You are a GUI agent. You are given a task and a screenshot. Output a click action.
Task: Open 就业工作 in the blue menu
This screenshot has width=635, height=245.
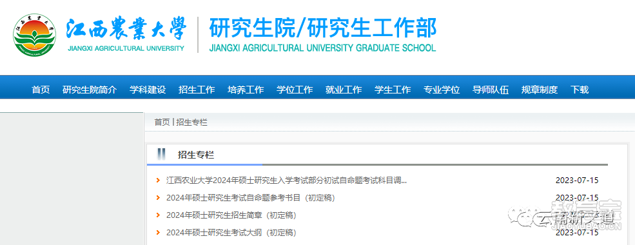[344, 90]
